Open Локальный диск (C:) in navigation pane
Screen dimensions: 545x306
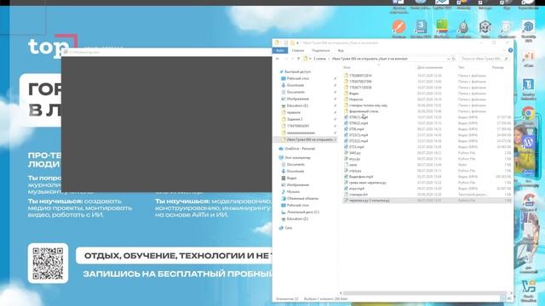pyautogui.click(x=302, y=212)
